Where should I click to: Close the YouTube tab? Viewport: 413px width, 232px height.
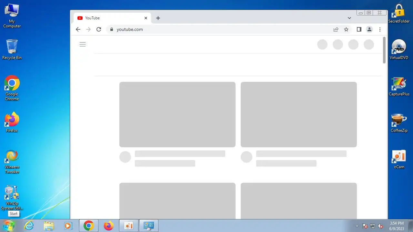pos(146,18)
